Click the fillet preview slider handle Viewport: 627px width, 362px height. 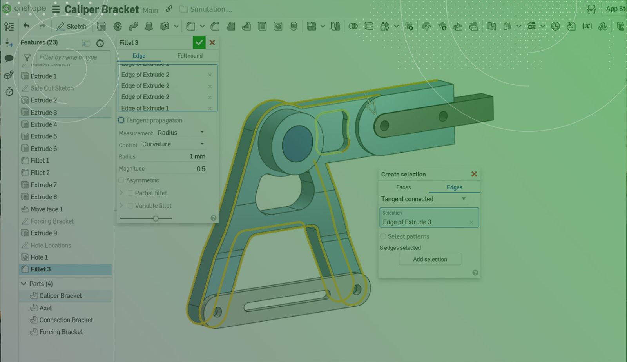tap(156, 218)
